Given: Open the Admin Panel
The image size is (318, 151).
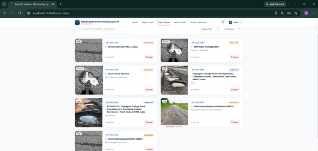Looking at the screenshot, I should pyautogui.click(x=180, y=22).
